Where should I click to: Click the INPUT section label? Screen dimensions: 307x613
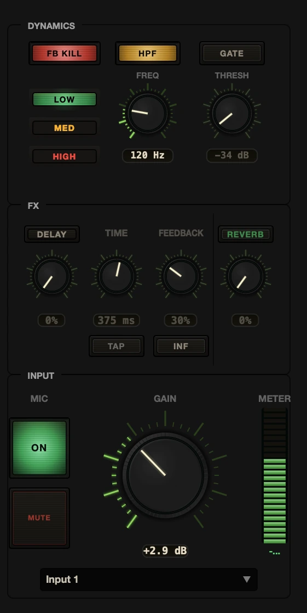pyautogui.click(x=40, y=376)
